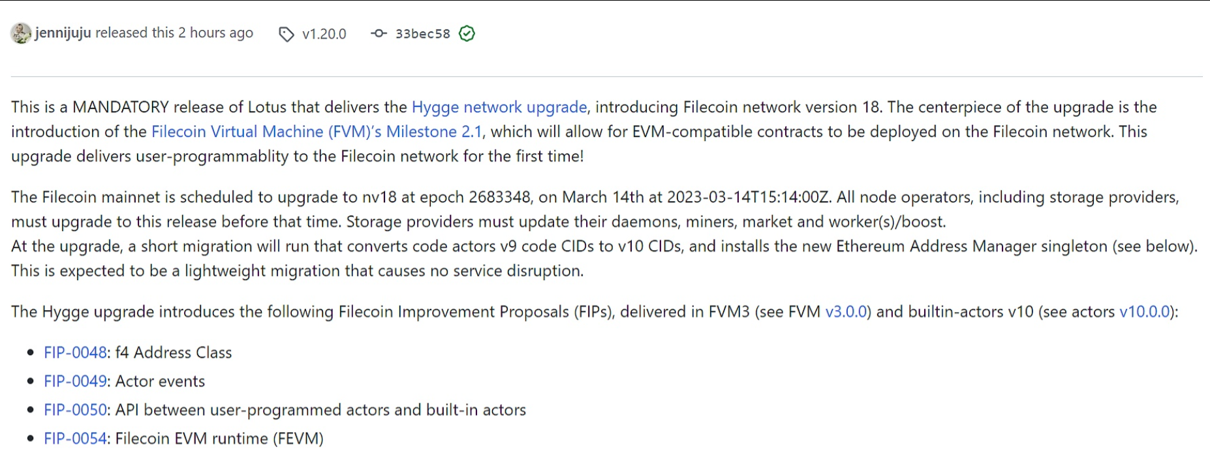Click the green verified signature badge
The image size is (1210, 455).
pos(467,33)
